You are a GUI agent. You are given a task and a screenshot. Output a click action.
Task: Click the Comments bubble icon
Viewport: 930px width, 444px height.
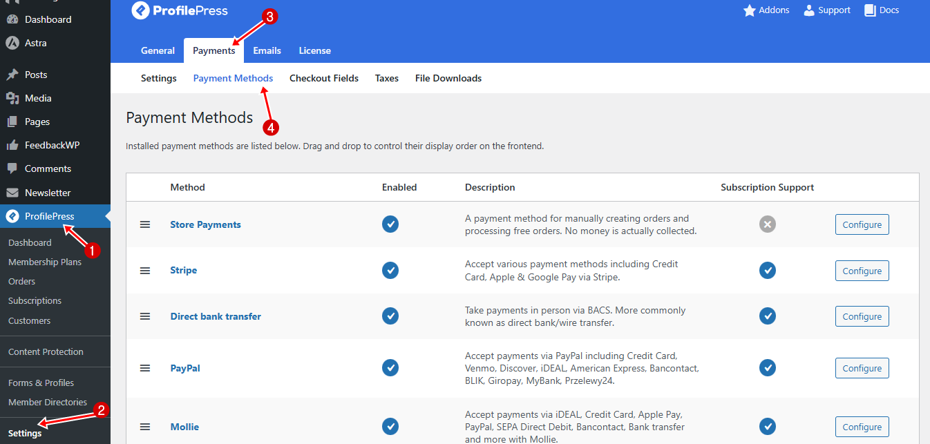coord(12,168)
